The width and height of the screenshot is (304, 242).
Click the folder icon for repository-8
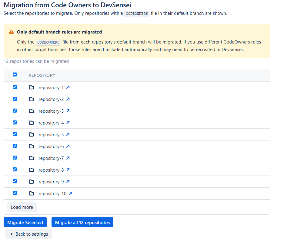click(x=32, y=170)
